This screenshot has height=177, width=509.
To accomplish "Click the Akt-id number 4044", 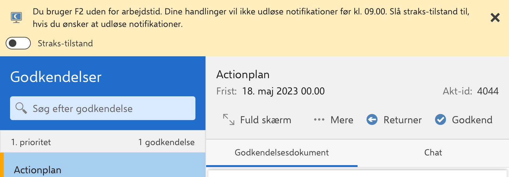I will pyautogui.click(x=488, y=91).
